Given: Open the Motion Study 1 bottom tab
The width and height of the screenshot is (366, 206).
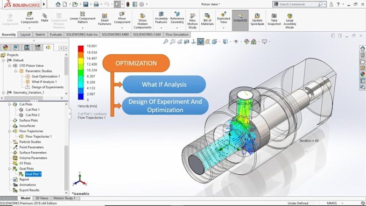Looking at the screenshot, I should coord(64,198).
